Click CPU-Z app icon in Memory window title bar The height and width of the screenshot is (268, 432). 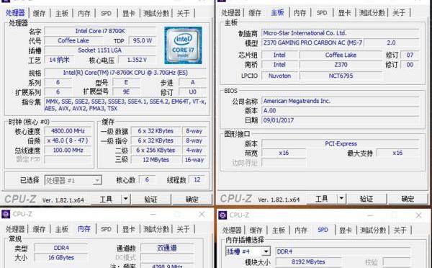[x=6, y=214]
